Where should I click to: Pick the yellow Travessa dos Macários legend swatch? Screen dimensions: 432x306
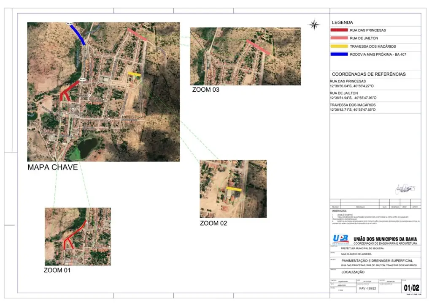pyautogui.click(x=339, y=46)
